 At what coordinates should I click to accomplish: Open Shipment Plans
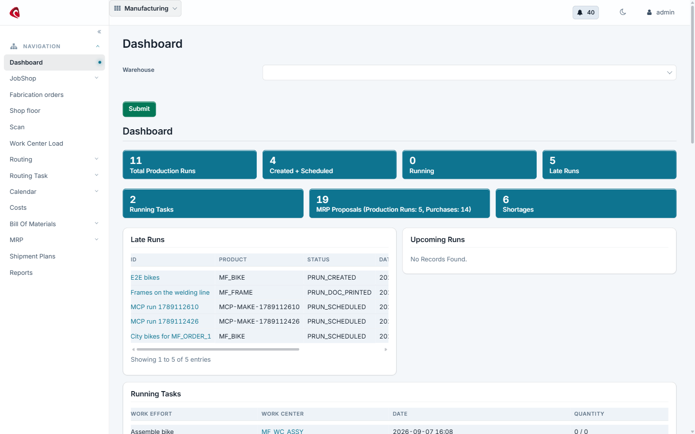tap(32, 257)
